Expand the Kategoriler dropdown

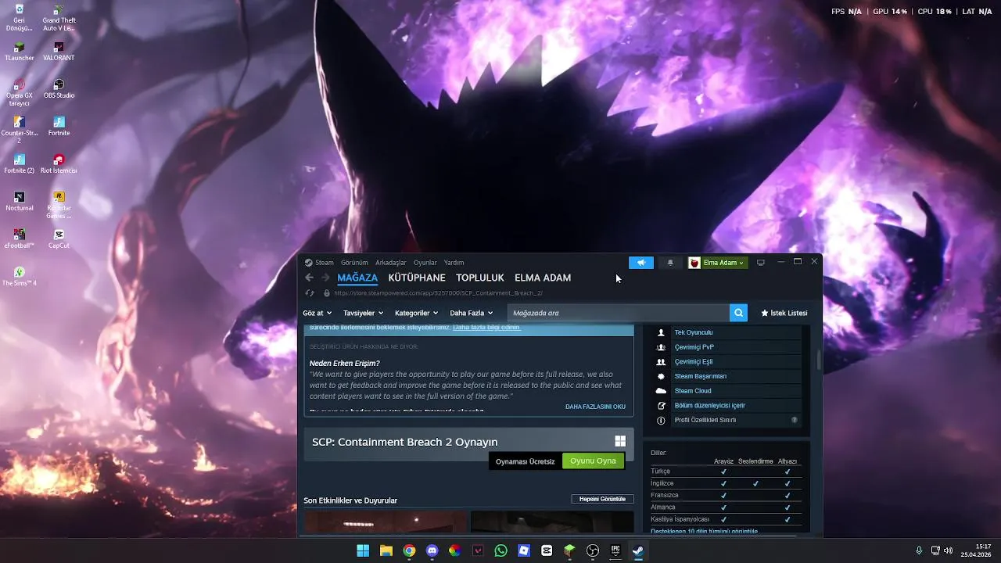point(416,313)
